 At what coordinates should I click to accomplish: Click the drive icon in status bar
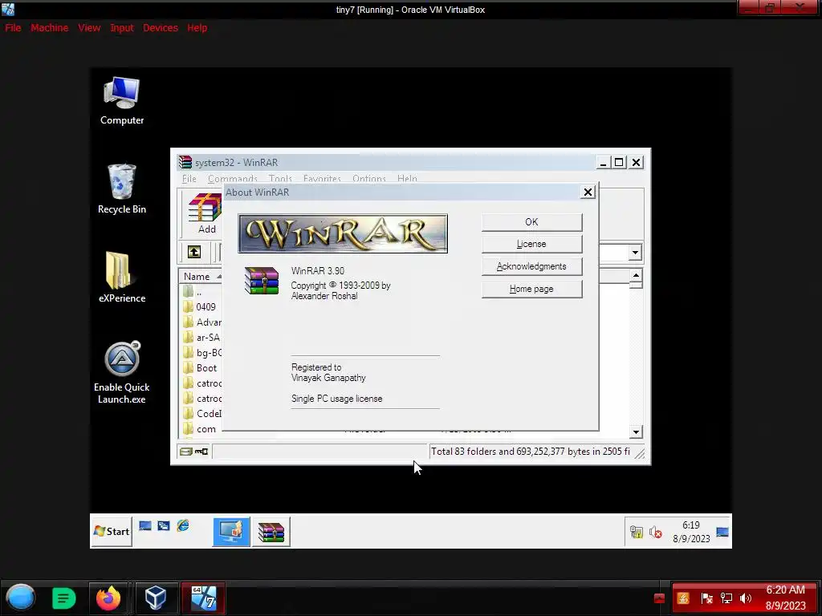tap(185, 452)
